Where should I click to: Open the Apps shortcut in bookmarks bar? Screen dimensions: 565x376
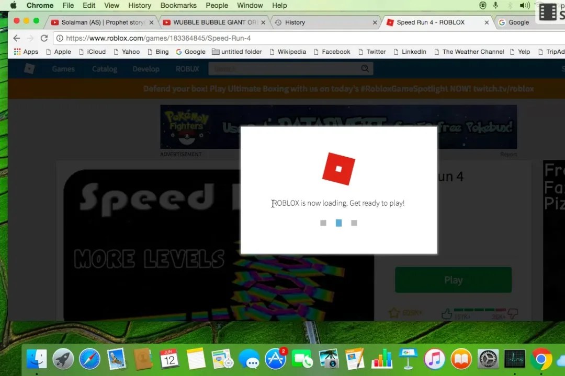pyautogui.click(x=26, y=52)
